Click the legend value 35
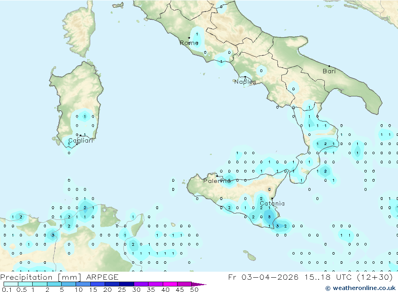 click(x=151, y=290)
